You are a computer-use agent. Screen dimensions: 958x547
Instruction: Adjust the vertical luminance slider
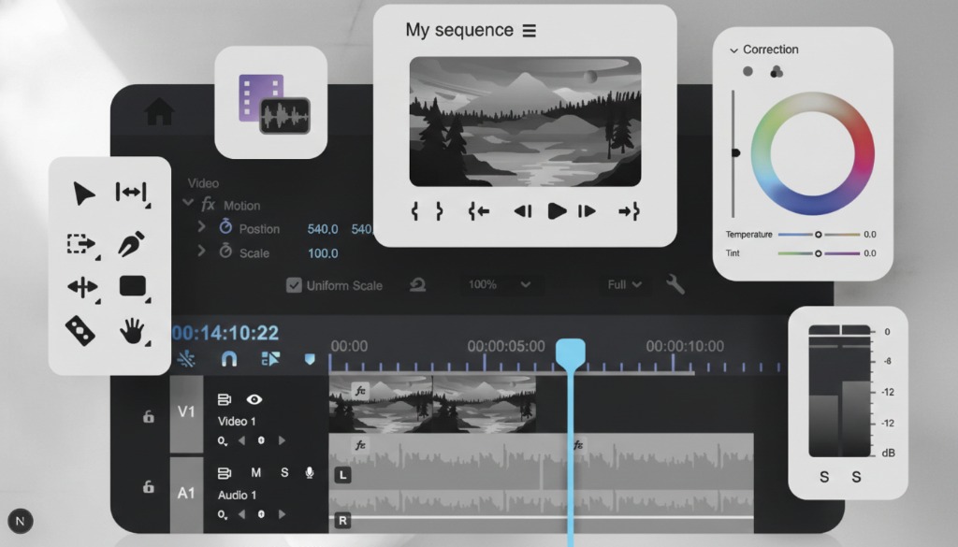click(733, 153)
